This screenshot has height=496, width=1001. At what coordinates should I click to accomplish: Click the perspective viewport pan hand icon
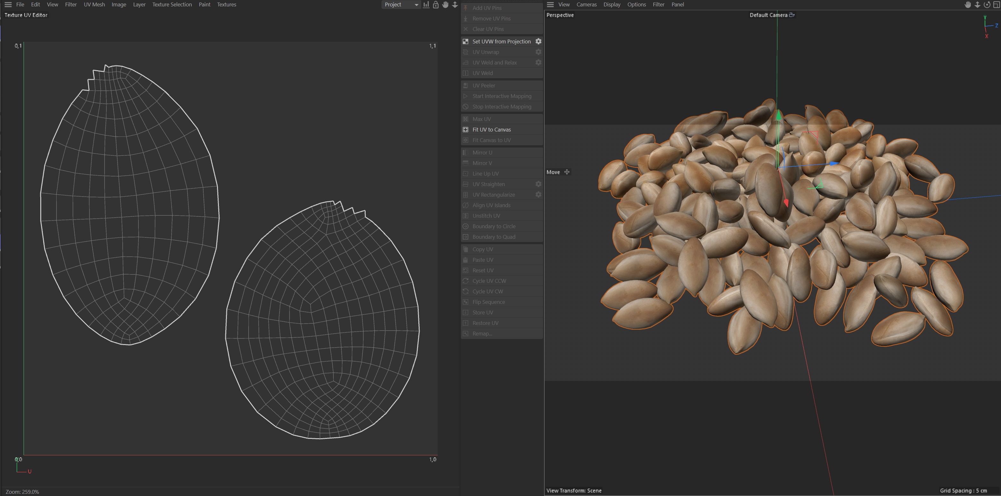click(967, 5)
